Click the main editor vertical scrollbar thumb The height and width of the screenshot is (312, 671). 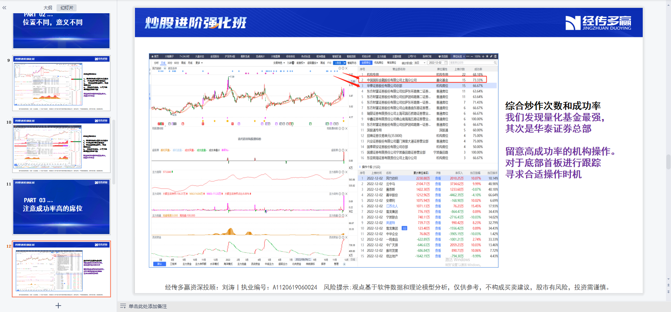pos(668,162)
